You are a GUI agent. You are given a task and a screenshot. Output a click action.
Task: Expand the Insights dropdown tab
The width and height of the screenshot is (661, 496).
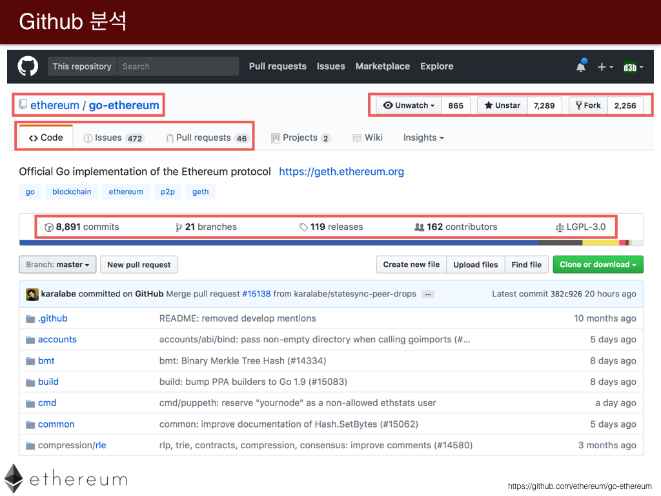point(423,138)
